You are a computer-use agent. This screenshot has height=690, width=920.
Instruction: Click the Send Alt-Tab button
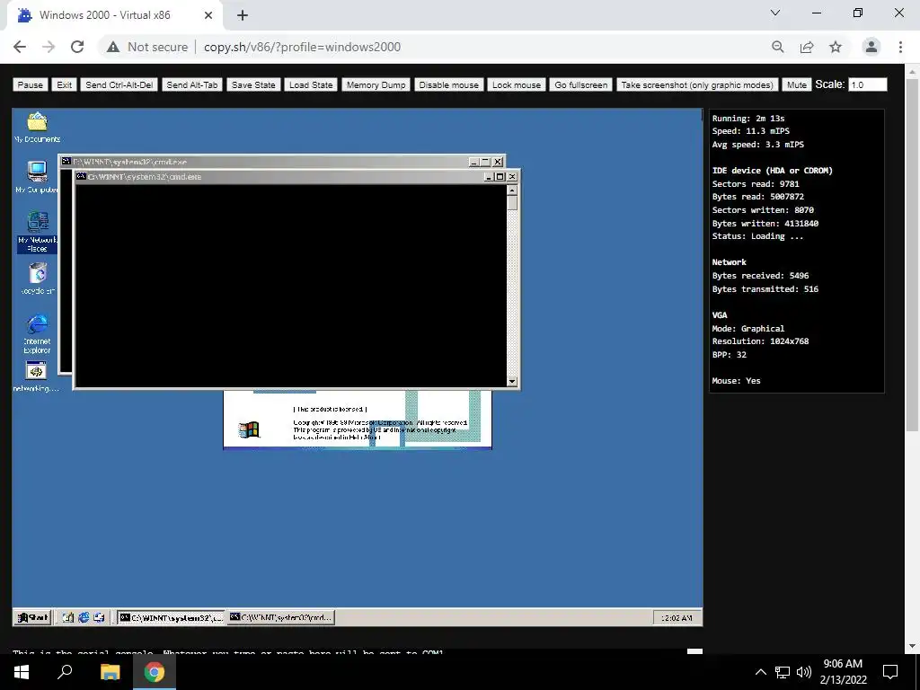click(192, 84)
